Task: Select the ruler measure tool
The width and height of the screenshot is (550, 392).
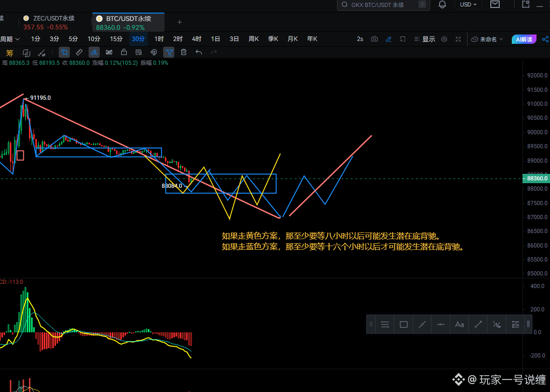Action: tap(79, 52)
